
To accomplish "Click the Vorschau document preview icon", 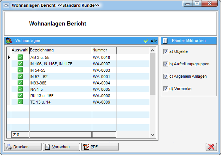I will (x=48, y=147).
